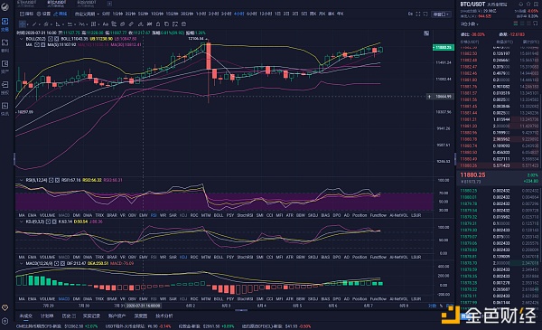Toggle the drawing tools button in top toolbar

(61, 14)
